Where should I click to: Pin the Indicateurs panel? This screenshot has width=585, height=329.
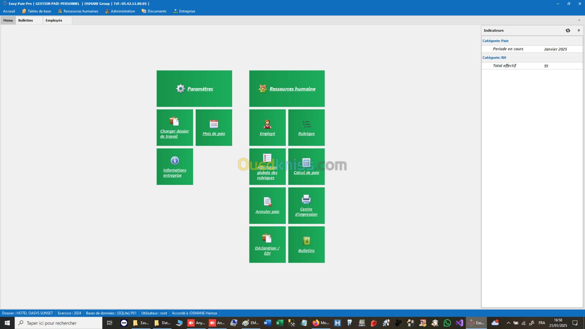pos(578,30)
